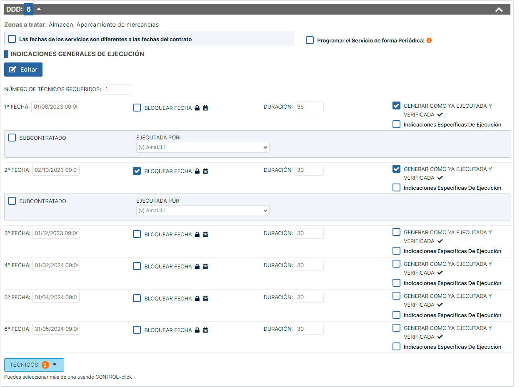Collapse the DDD panel with header chevron
The height and width of the screenshot is (387, 520).
[x=499, y=10]
